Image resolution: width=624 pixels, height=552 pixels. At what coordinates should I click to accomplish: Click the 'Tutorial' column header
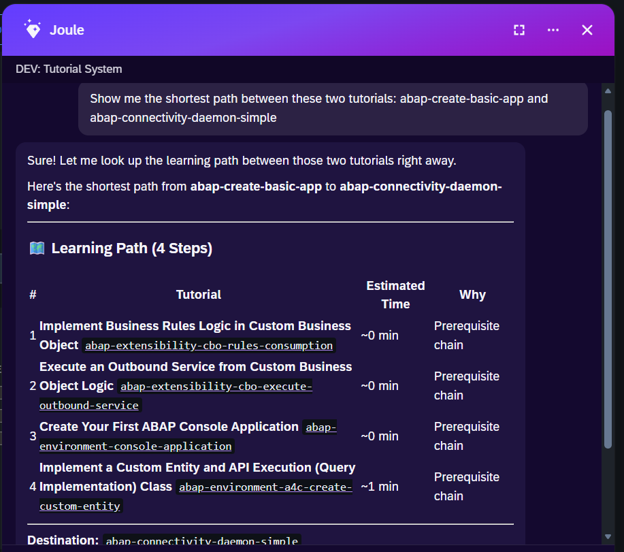[199, 295]
